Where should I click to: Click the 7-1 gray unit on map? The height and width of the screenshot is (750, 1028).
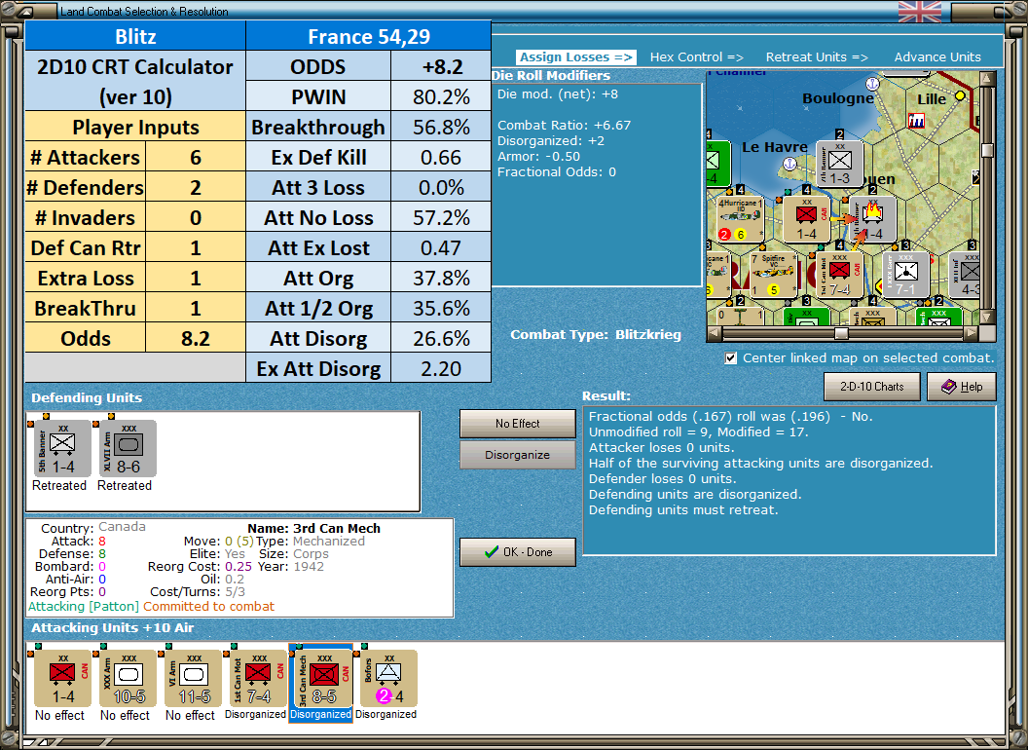pos(906,275)
